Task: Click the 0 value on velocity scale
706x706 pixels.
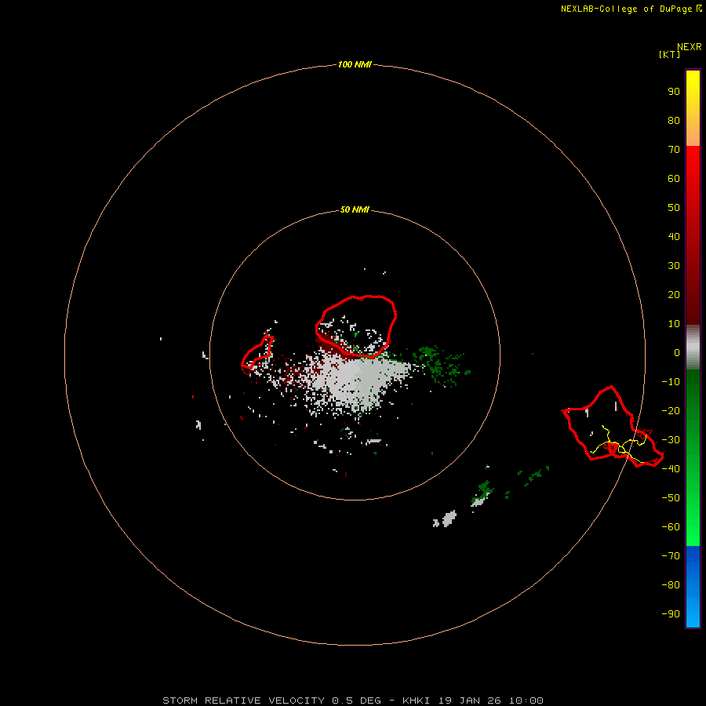Action: [677, 352]
